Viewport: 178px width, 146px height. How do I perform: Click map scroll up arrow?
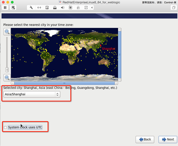point(120,30)
